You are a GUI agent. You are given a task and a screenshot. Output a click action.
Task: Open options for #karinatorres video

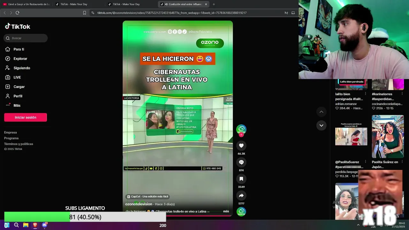point(402,94)
